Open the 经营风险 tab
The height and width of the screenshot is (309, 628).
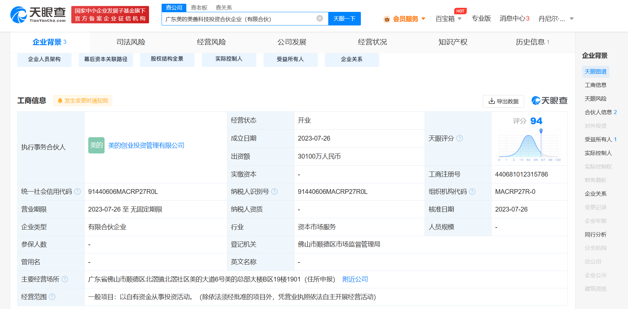[x=211, y=42]
